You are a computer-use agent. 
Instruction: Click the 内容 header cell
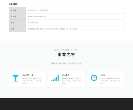17,29
